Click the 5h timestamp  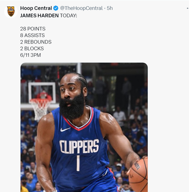click(x=110, y=8)
